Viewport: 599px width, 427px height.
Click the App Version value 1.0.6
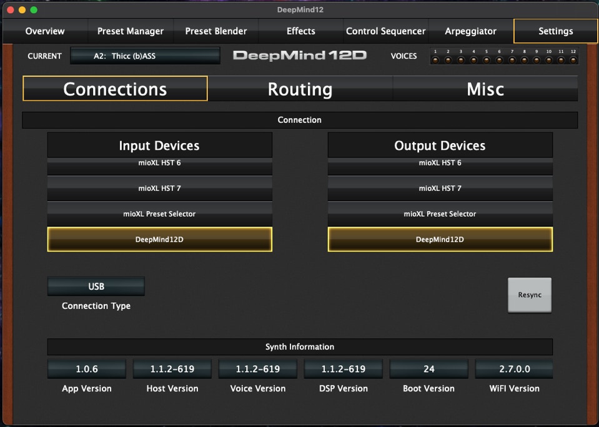(87, 369)
